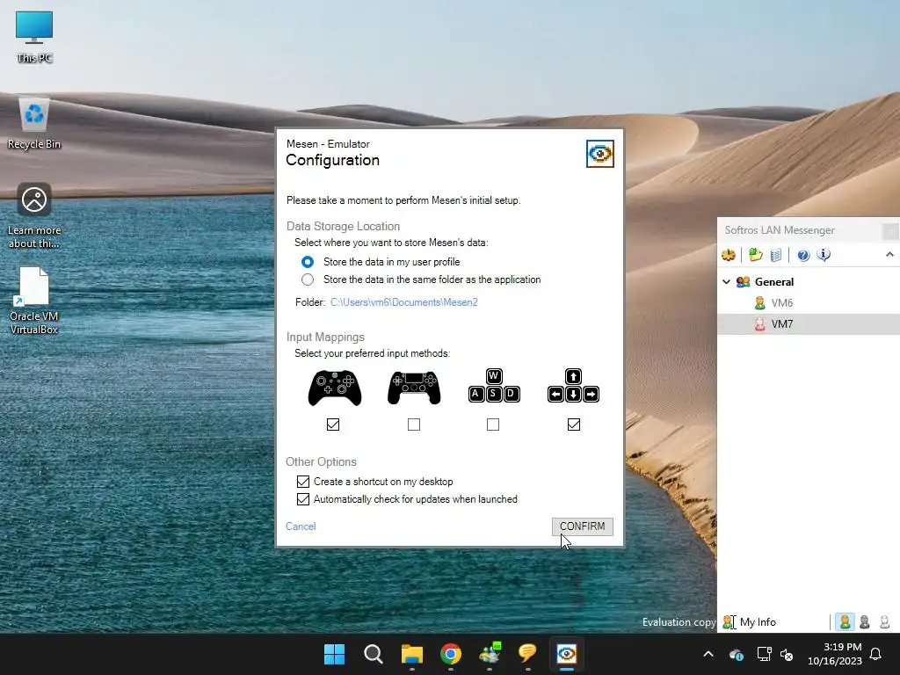The image size is (900, 675).
Task: Click the OneDrive cloud tray icon
Action: click(737, 654)
